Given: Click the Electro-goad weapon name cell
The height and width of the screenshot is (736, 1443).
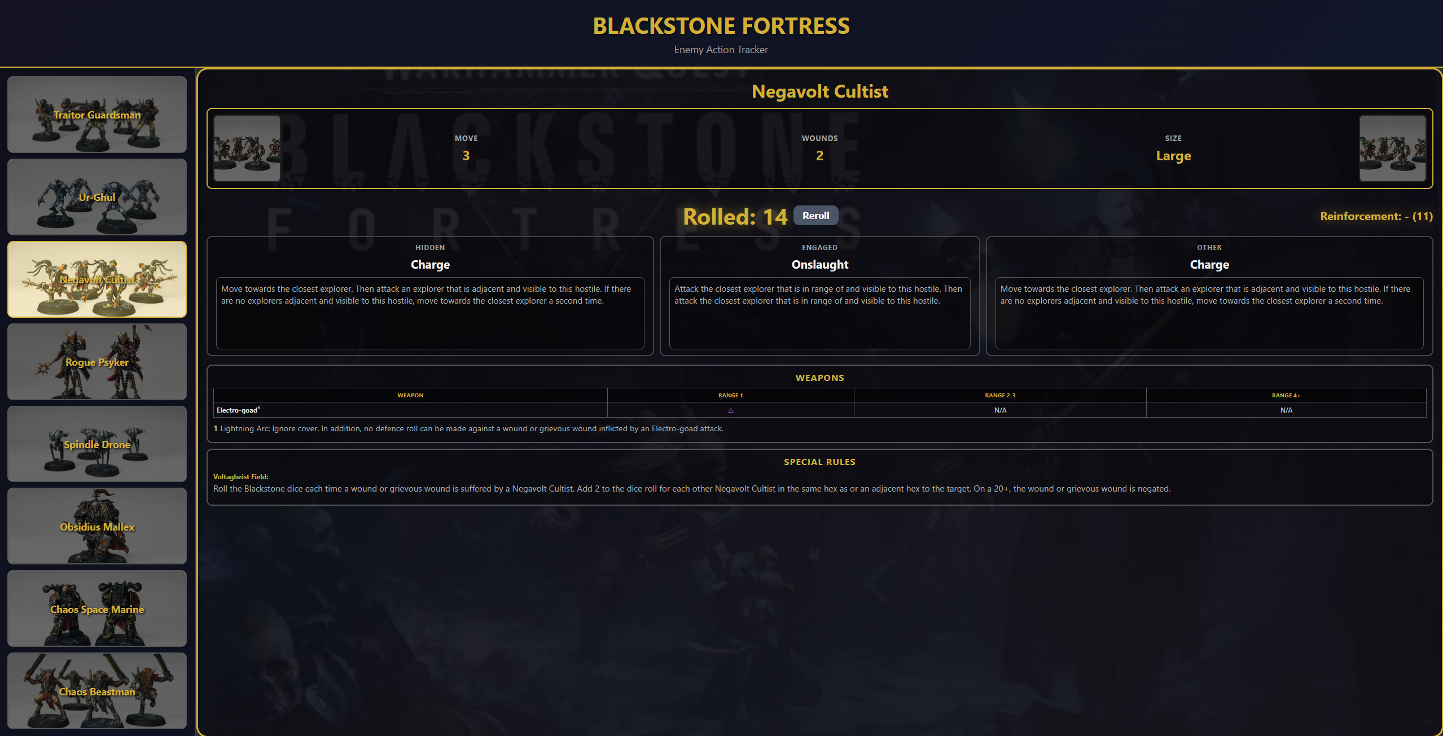Looking at the screenshot, I should point(410,410).
